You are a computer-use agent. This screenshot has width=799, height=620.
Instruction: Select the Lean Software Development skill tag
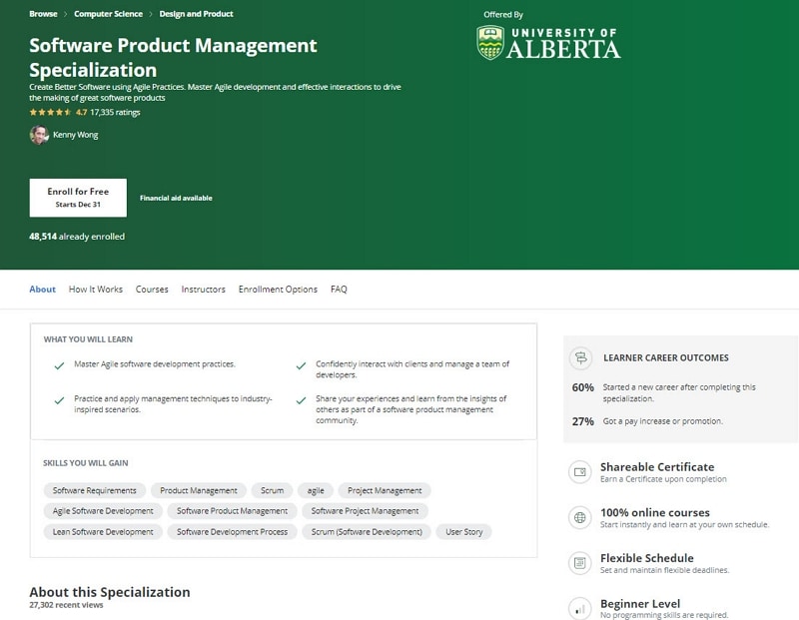tap(103, 532)
